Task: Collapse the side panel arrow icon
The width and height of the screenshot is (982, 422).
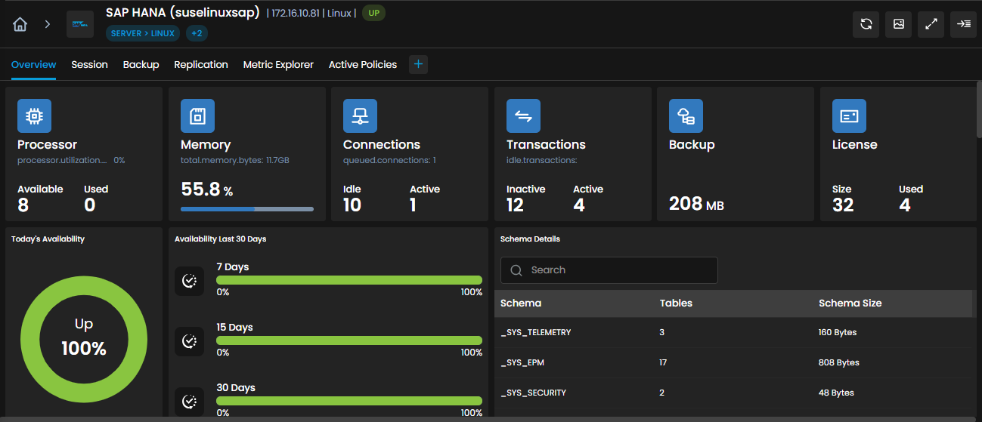Action: click(964, 24)
